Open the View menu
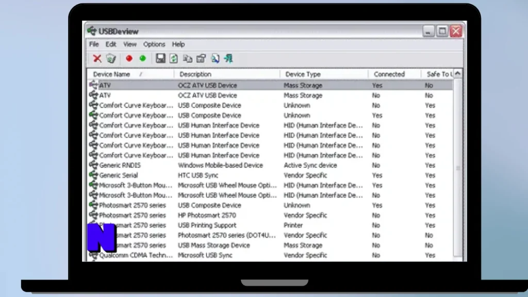The image size is (528, 297). [x=129, y=44]
